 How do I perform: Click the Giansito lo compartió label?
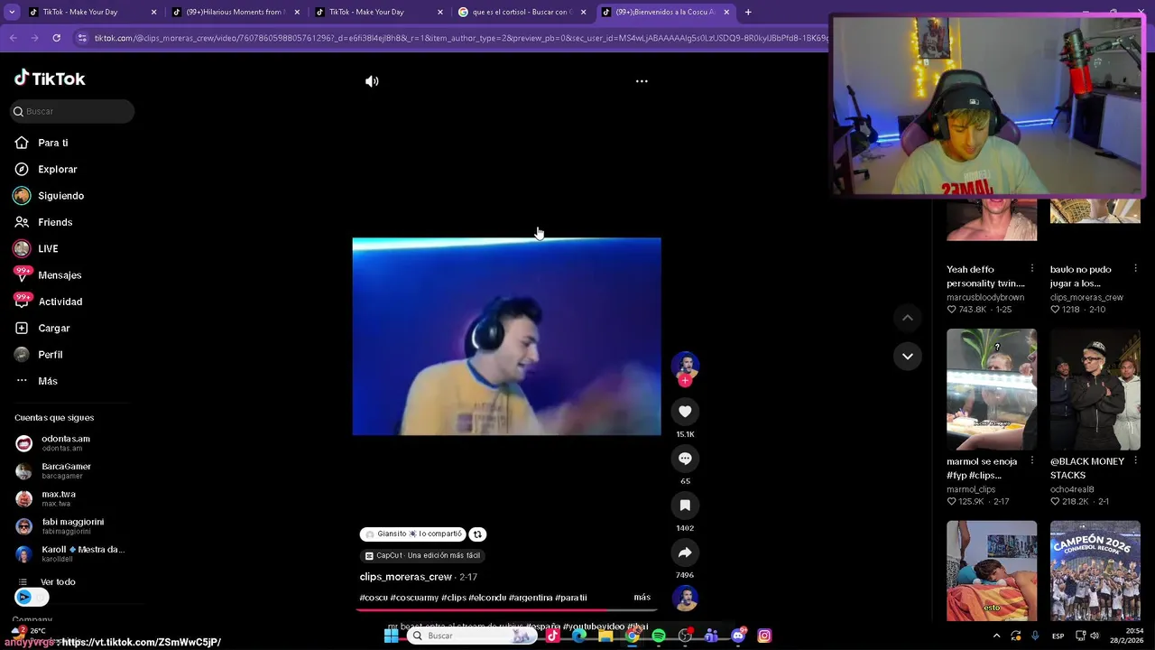point(413,534)
